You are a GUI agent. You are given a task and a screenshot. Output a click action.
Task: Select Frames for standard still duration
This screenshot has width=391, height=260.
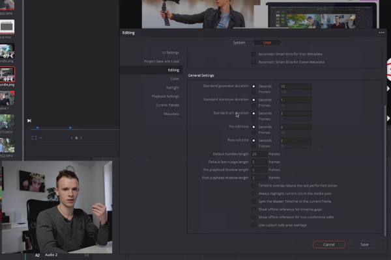253,119
